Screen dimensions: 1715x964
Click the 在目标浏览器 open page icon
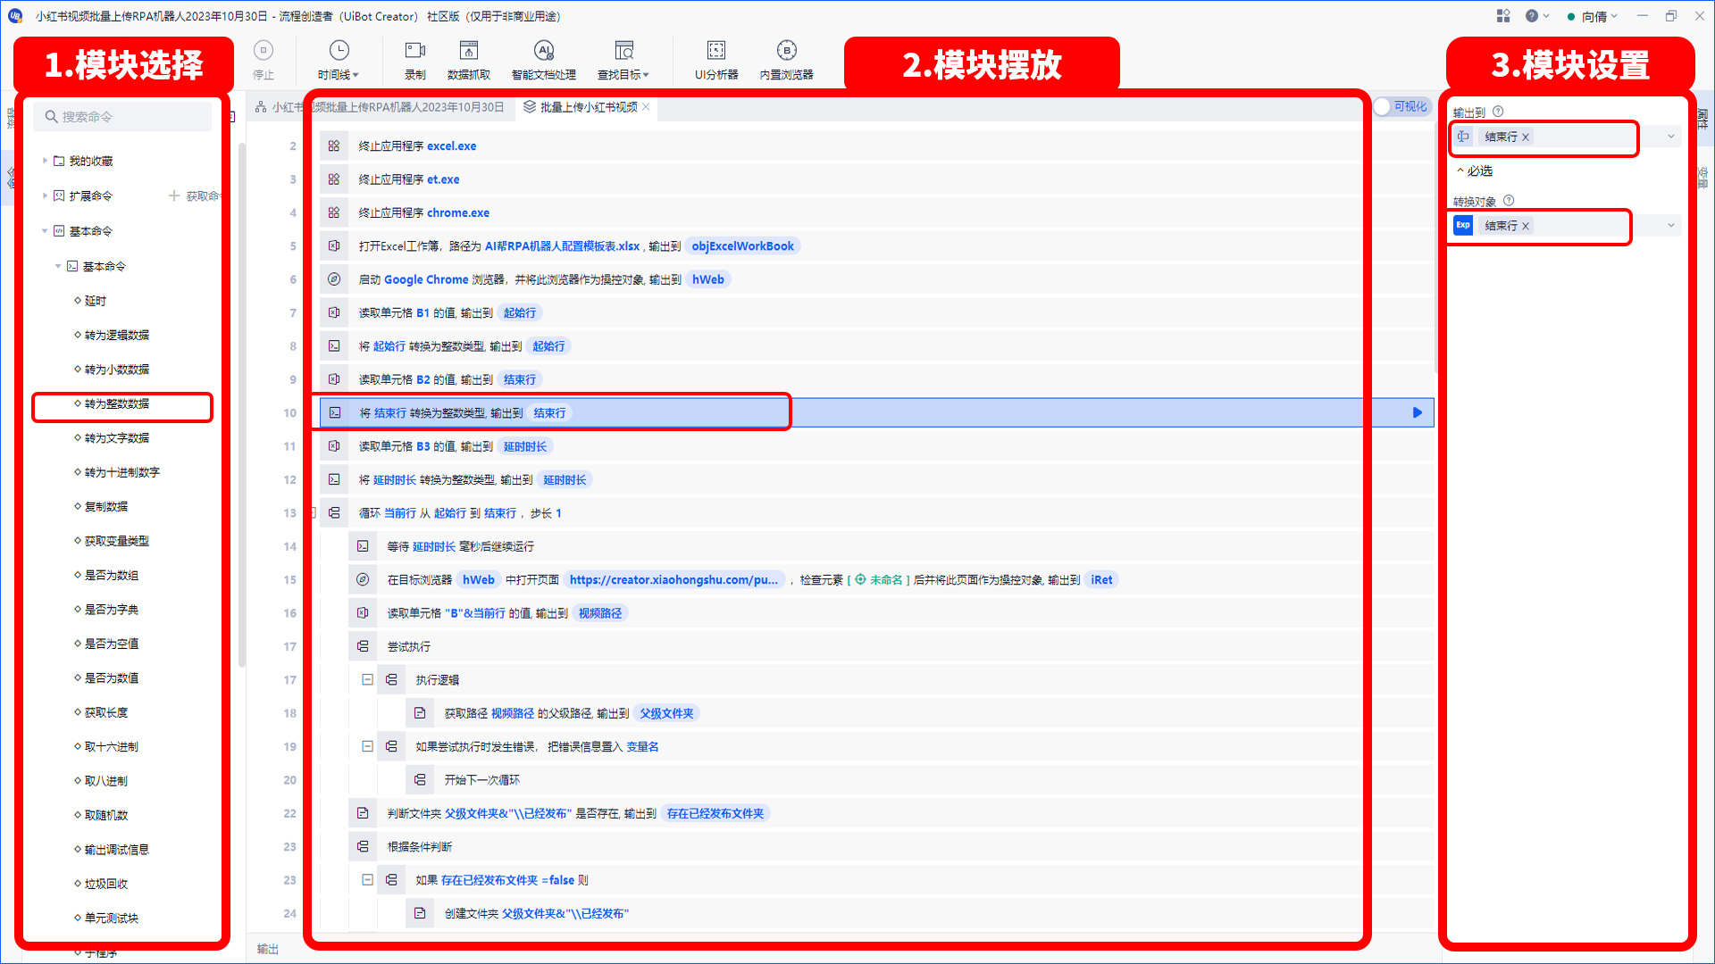point(363,579)
